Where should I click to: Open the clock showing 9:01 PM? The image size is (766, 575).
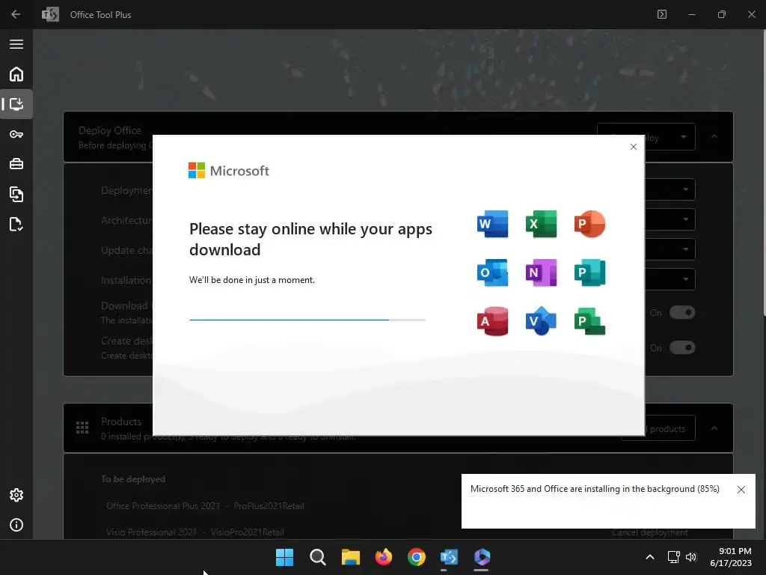click(x=730, y=557)
